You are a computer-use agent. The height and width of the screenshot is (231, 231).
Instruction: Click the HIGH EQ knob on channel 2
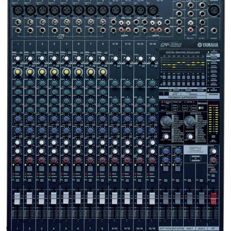point(30,83)
